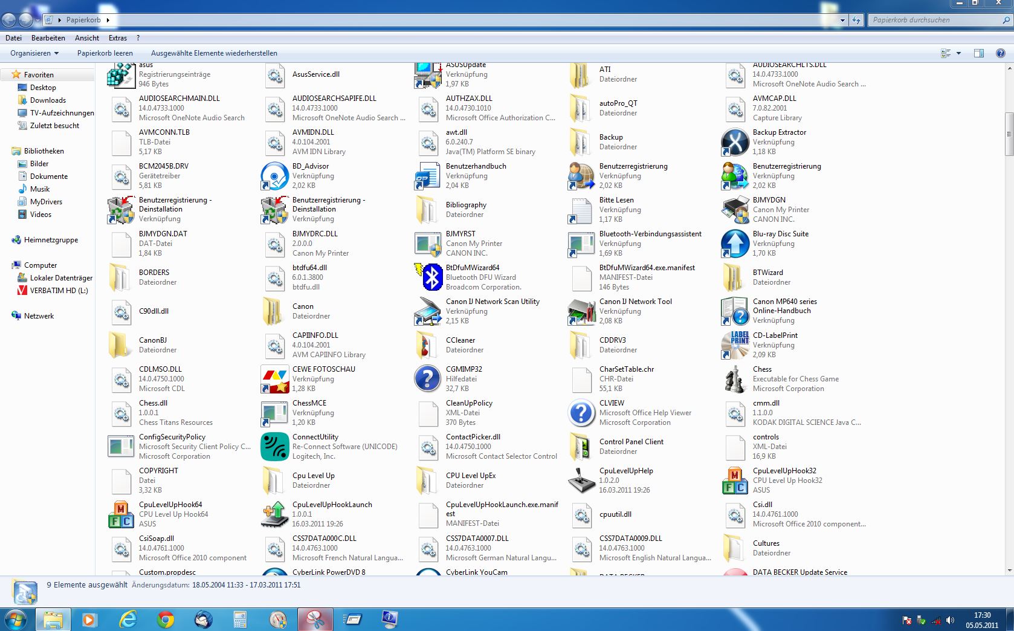Image resolution: width=1014 pixels, height=631 pixels.
Task: Select the ConnectUtility Logitech icon
Action: pos(274,447)
